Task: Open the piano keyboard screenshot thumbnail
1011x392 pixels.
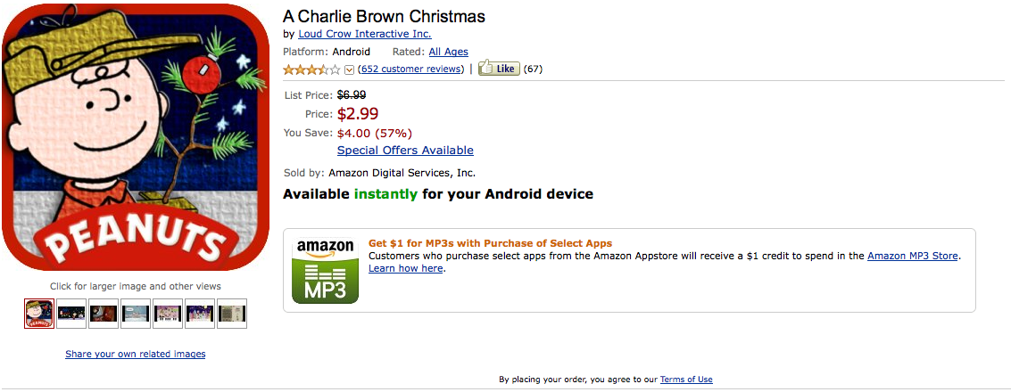Action: point(168,314)
